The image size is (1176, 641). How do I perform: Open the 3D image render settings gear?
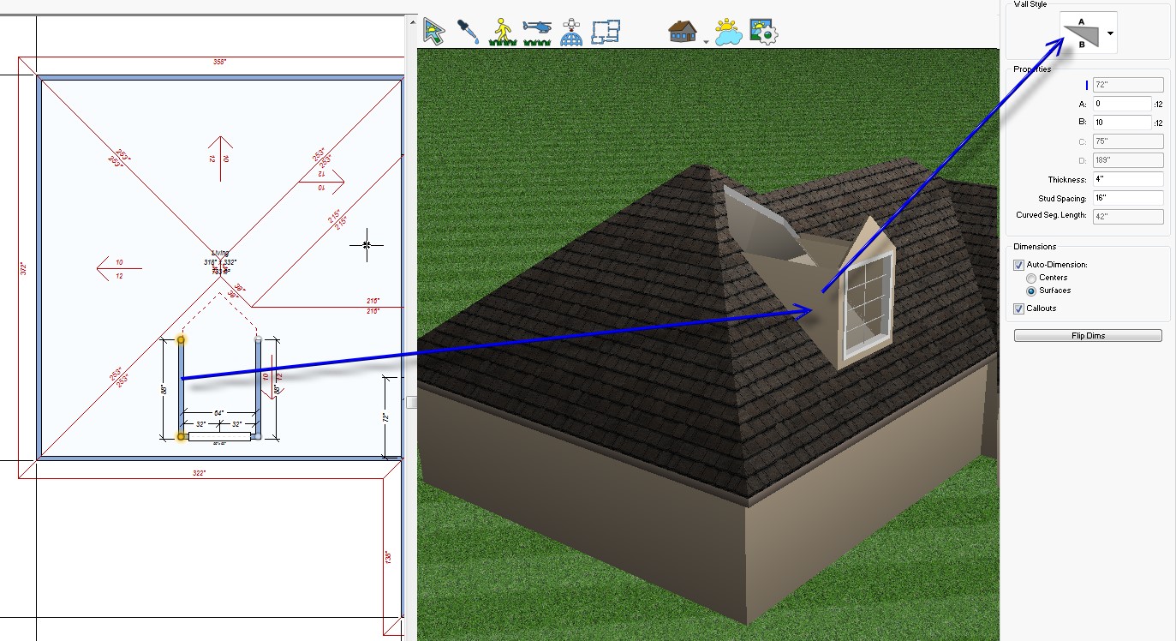[x=762, y=31]
